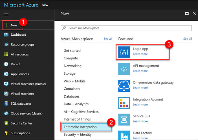The width and height of the screenshot is (198, 140).
Task: Click the API management cloud icon
Action: tap(124, 69)
